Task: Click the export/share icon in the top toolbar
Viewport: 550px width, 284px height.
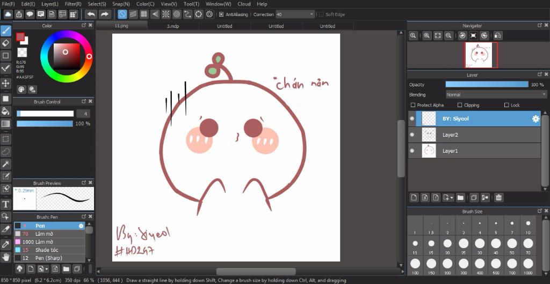Action: point(19,14)
